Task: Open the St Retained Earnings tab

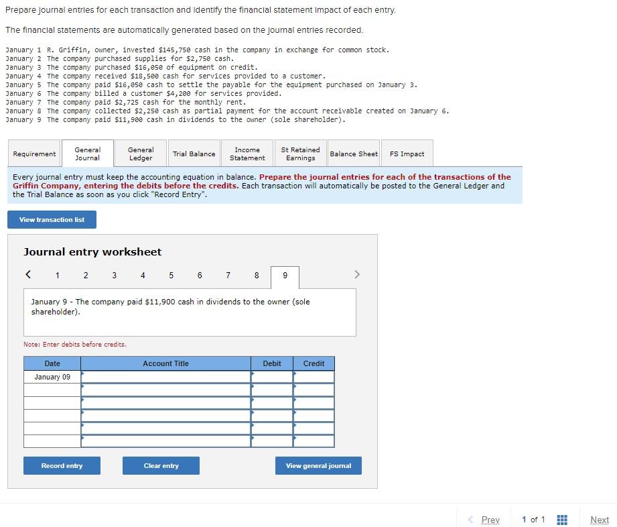Action: pyautogui.click(x=299, y=153)
